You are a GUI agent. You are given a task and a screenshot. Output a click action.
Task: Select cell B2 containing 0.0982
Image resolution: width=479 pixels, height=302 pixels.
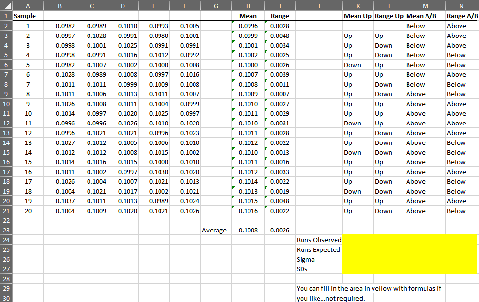tap(59, 25)
